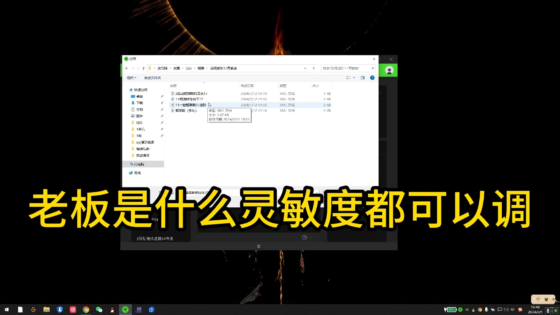
Task: Select 桌面 in the address breadcrumb
Action: pyautogui.click(x=177, y=68)
